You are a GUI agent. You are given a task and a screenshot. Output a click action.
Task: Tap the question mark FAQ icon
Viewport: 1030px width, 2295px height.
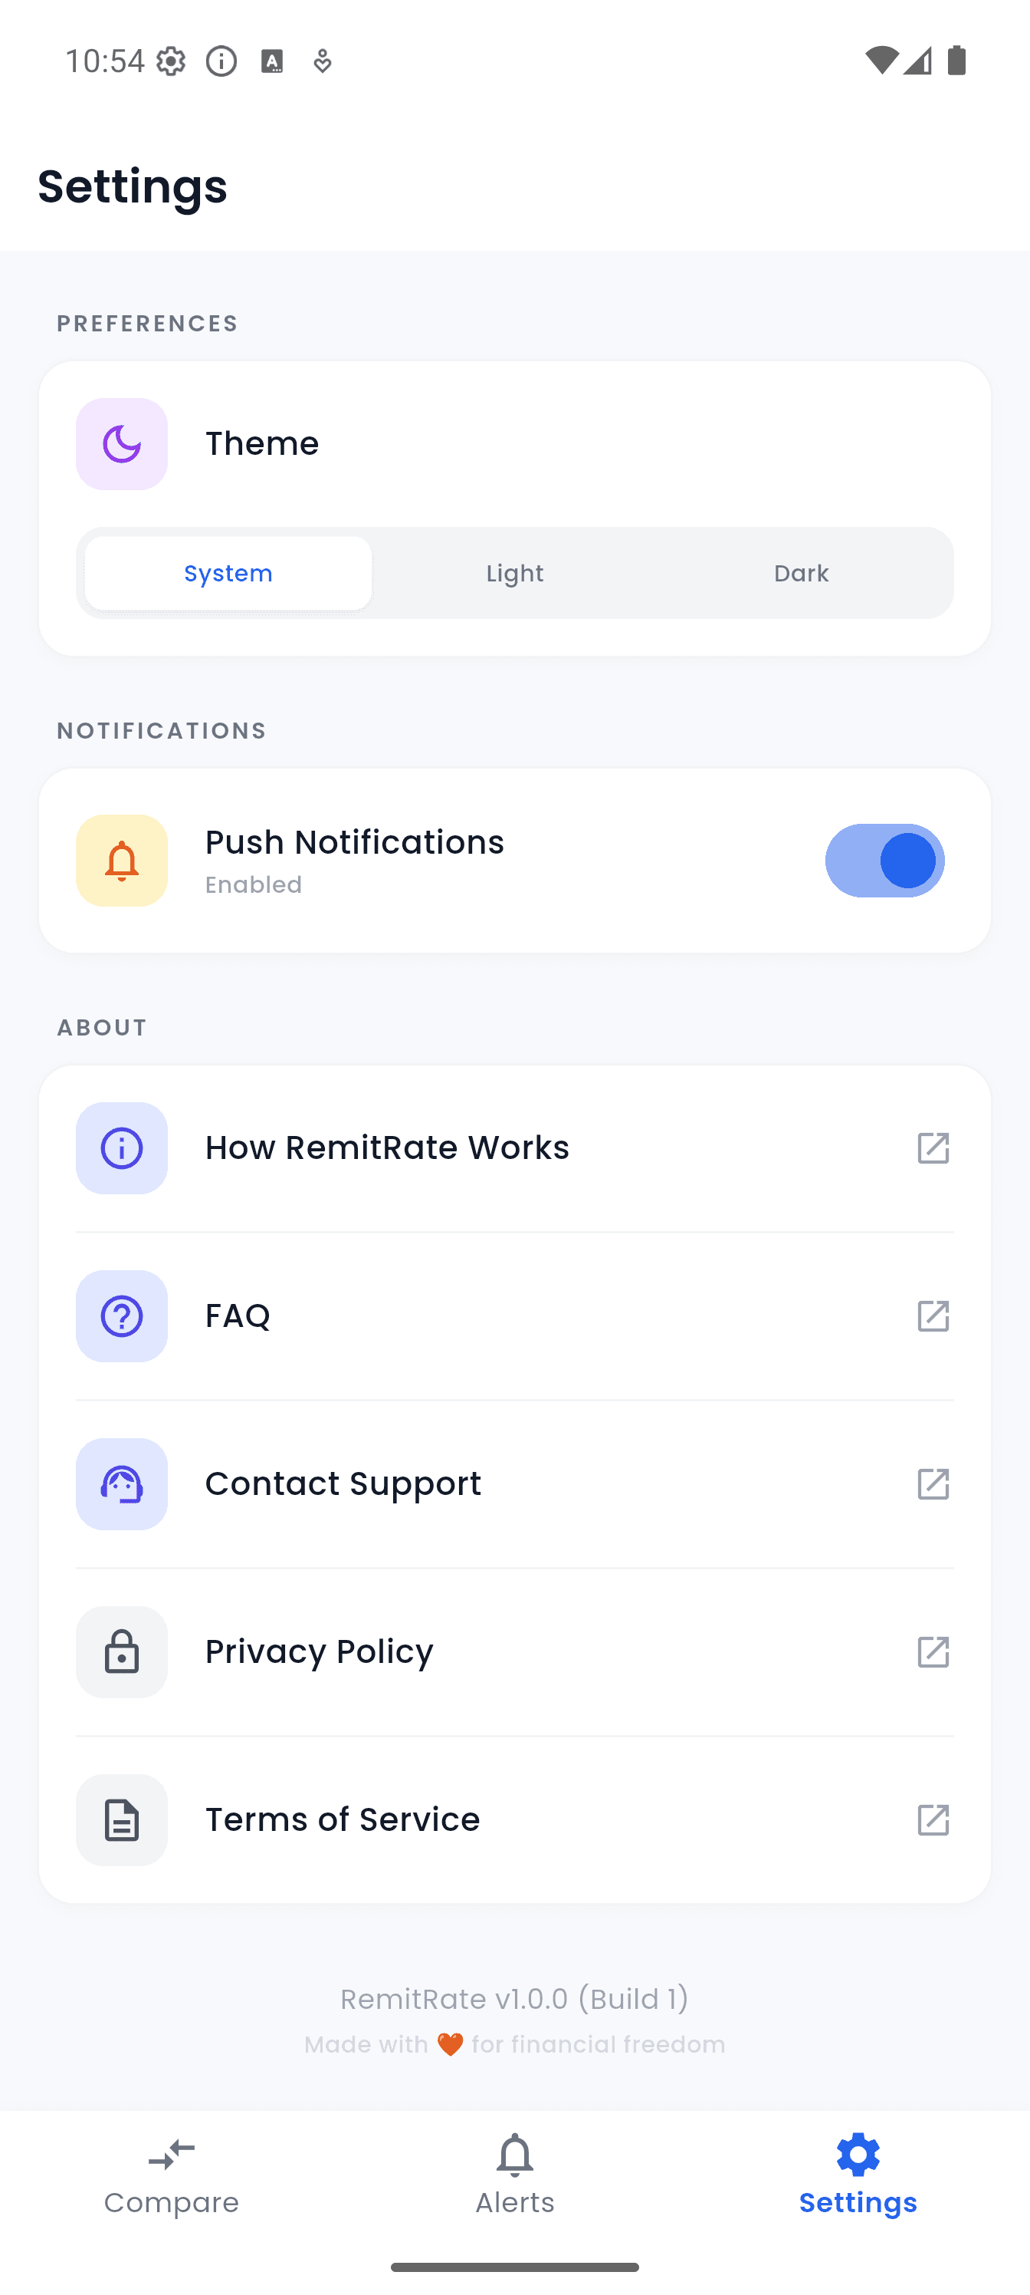pyautogui.click(x=122, y=1316)
